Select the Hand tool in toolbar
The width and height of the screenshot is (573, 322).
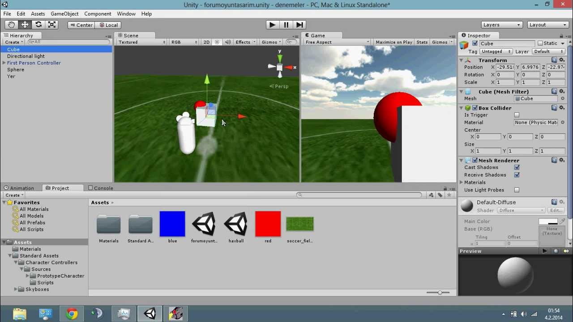pyautogui.click(x=11, y=25)
